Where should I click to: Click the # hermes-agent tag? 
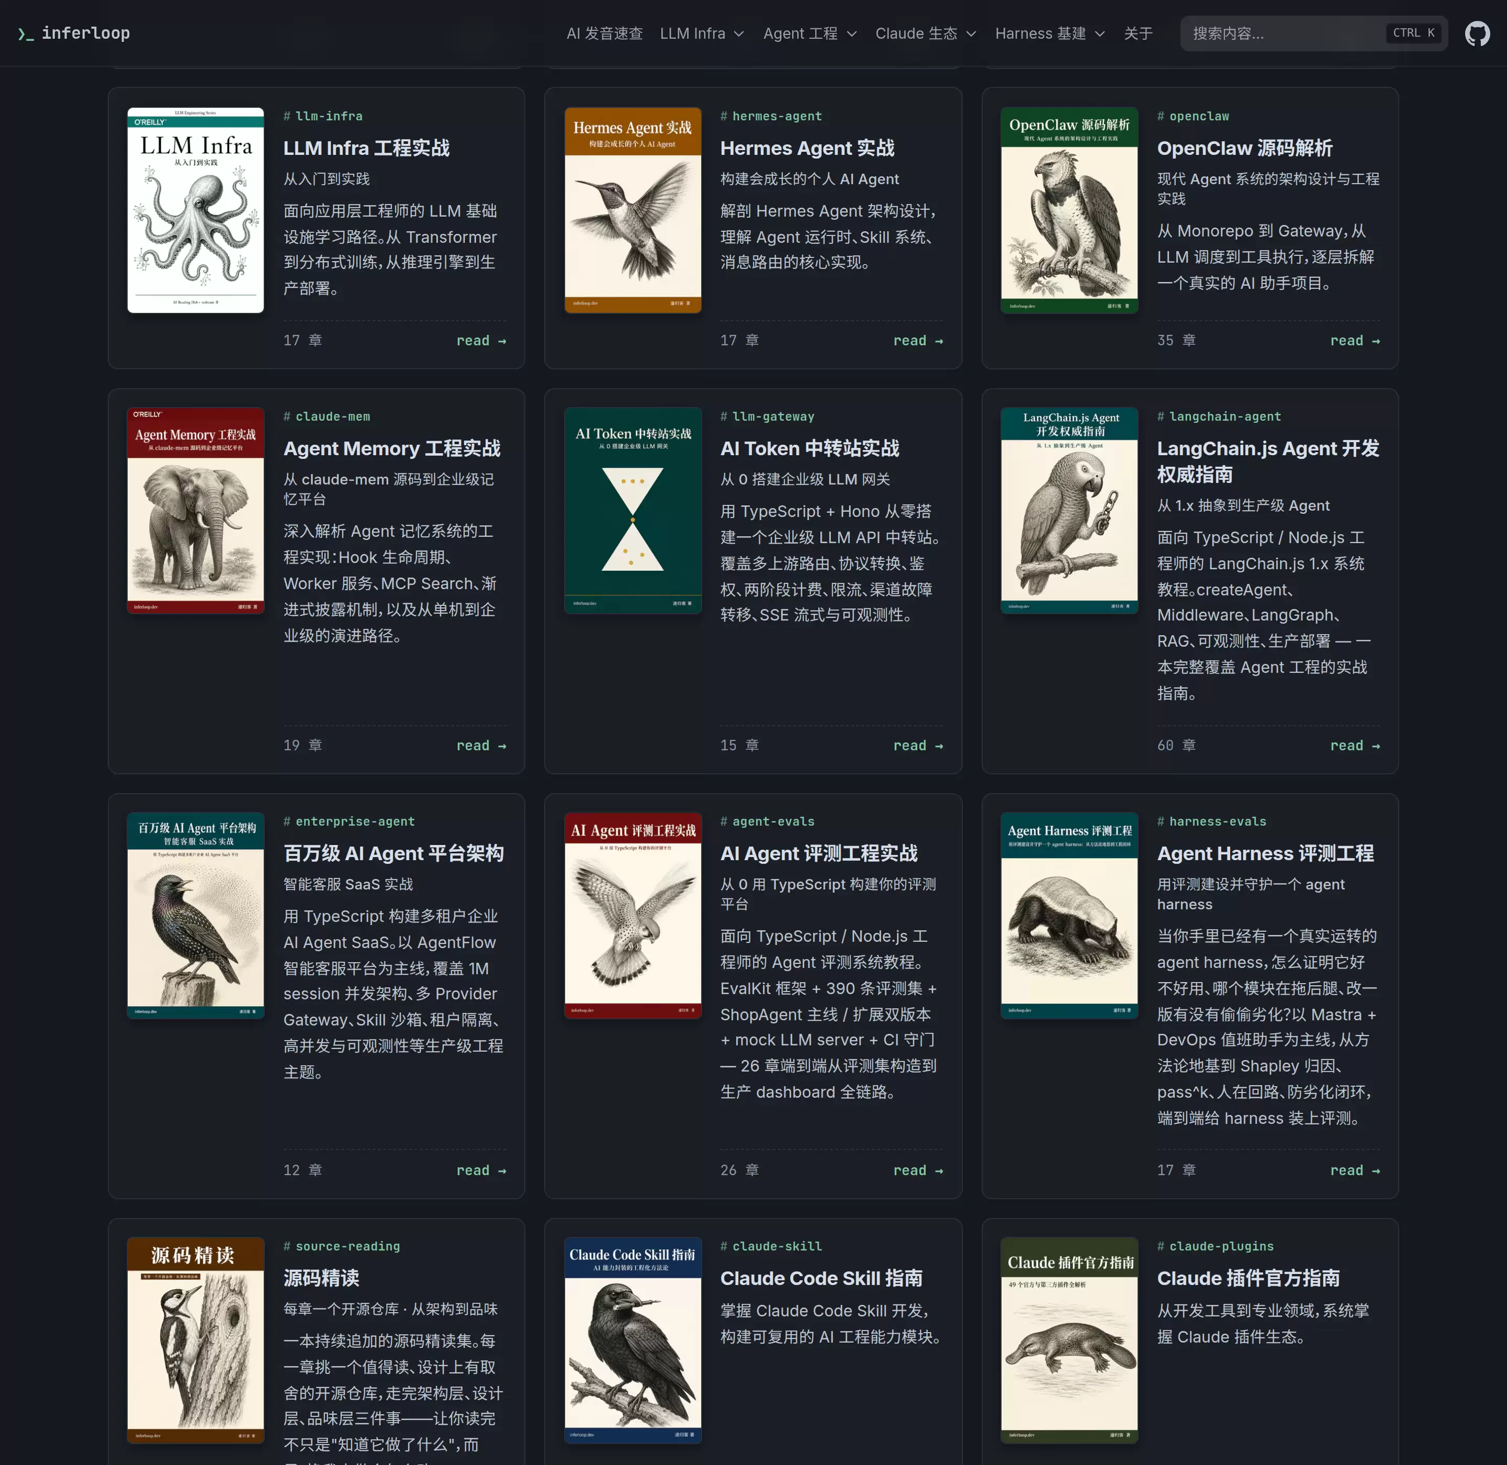[x=771, y=116]
